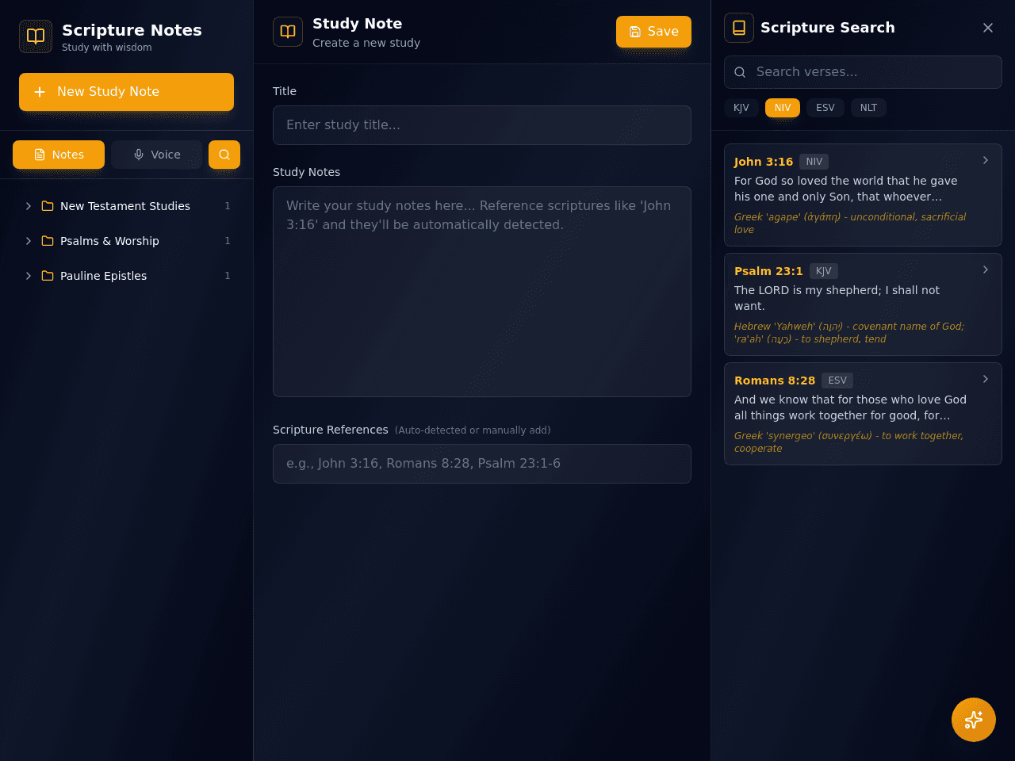This screenshot has width=1015, height=761.
Task: Open the John 3:16 verse card
Action: (x=863, y=195)
